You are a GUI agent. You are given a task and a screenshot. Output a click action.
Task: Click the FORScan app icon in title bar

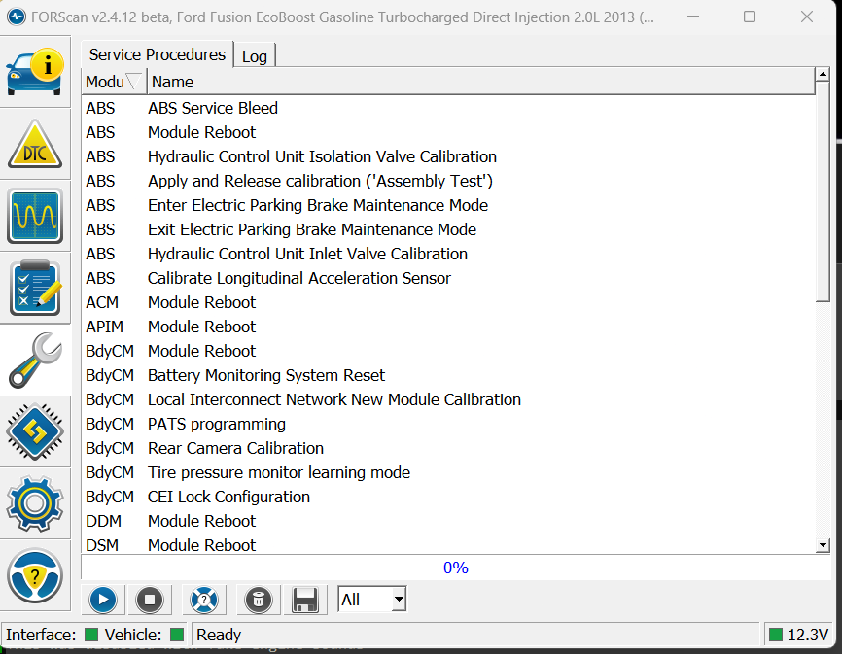pyautogui.click(x=17, y=17)
